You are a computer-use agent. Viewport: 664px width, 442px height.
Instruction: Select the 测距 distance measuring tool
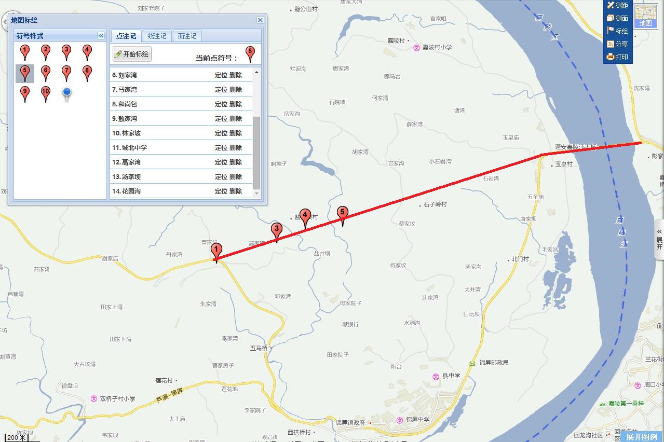[617, 6]
